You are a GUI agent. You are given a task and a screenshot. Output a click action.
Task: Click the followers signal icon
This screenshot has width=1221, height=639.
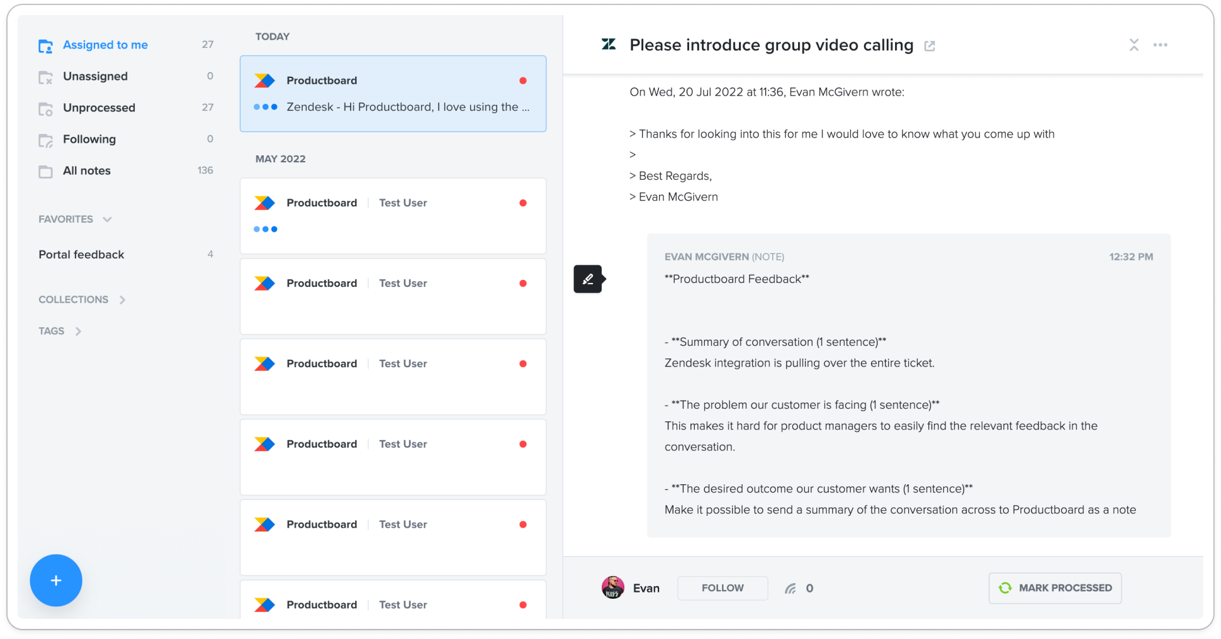791,589
